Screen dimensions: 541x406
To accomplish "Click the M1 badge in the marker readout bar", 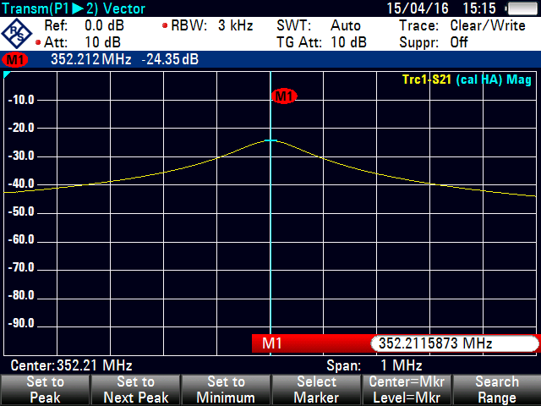I will [x=14, y=60].
